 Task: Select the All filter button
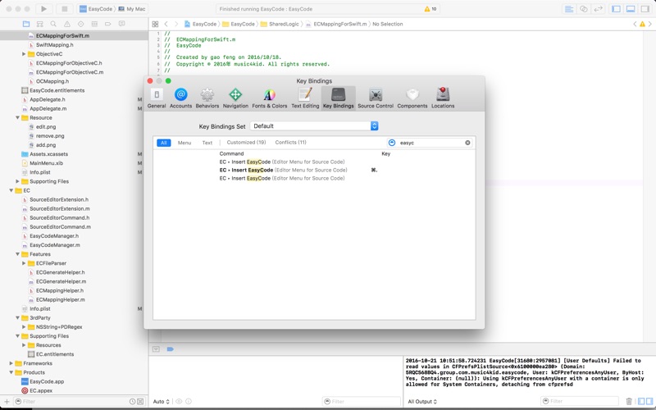[163, 143]
